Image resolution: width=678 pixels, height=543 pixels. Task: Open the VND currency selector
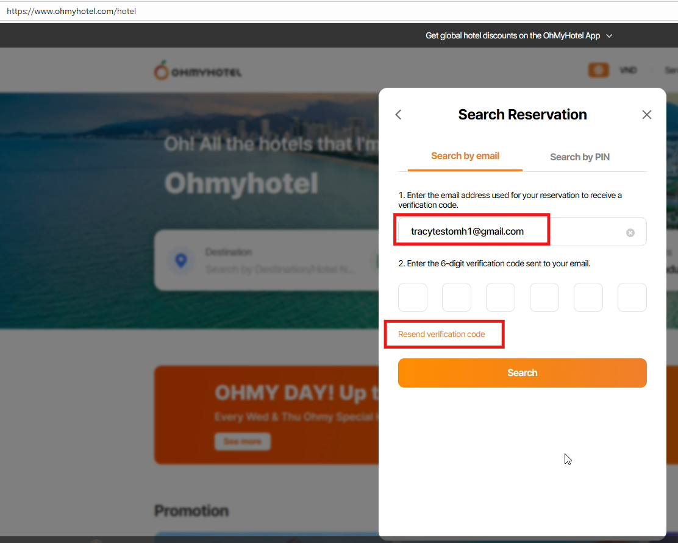click(628, 71)
